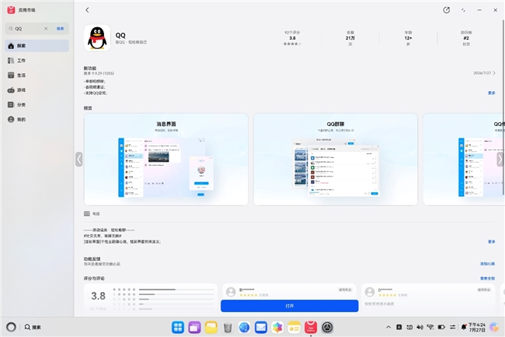Open the 我的 Mine sidebar tab
This screenshot has width=505, height=337.
tap(37, 119)
